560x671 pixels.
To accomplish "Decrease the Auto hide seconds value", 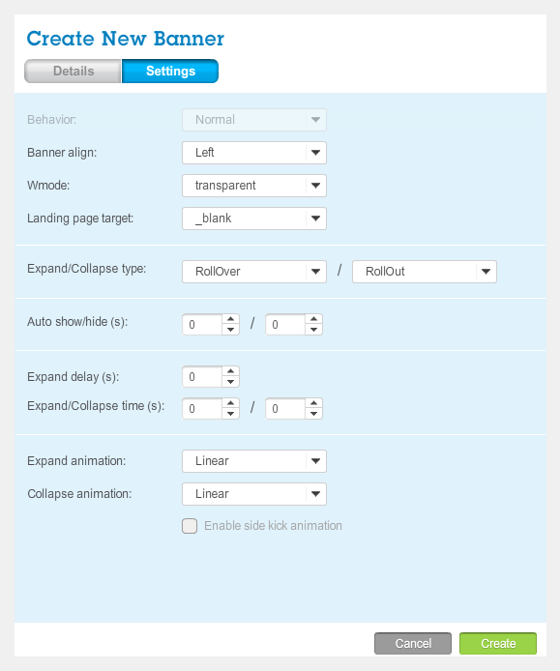I will 313,330.
